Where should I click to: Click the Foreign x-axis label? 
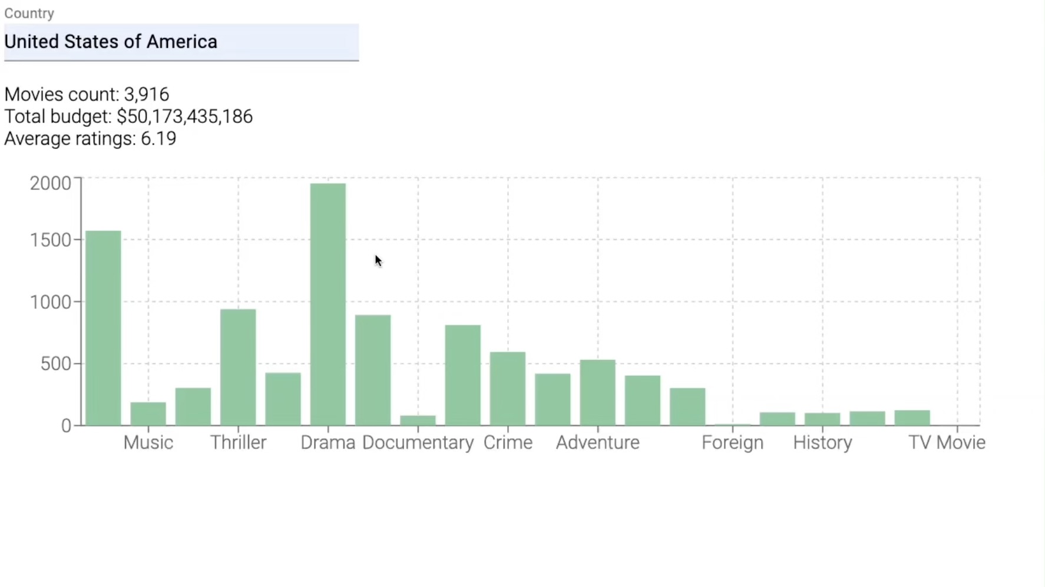[x=732, y=442]
